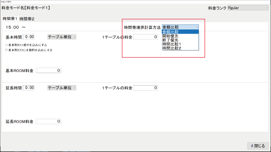Enable 基本料だけC手数料を込みにする checkbox
This screenshot has height=152, width=271.
6,50
